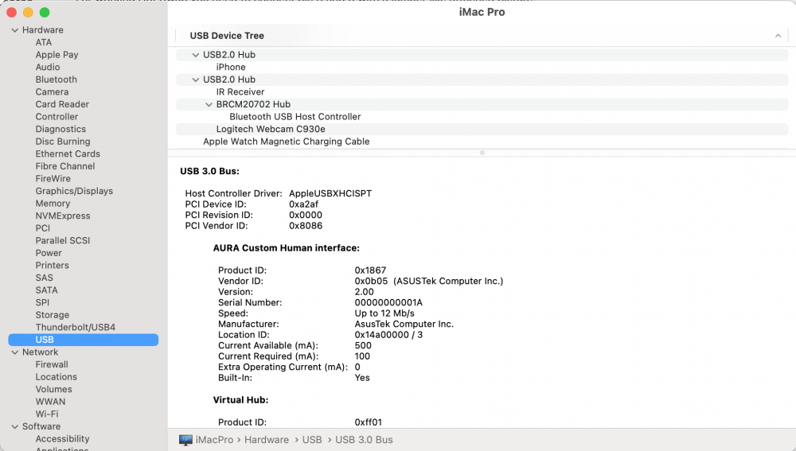This screenshot has width=796, height=451.
Task: Select Printers in the sidebar
Action: coord(52,266)
